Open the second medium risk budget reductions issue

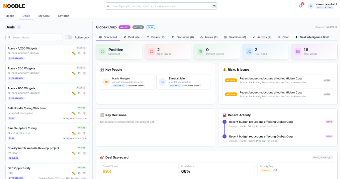(x=278, y=94)
